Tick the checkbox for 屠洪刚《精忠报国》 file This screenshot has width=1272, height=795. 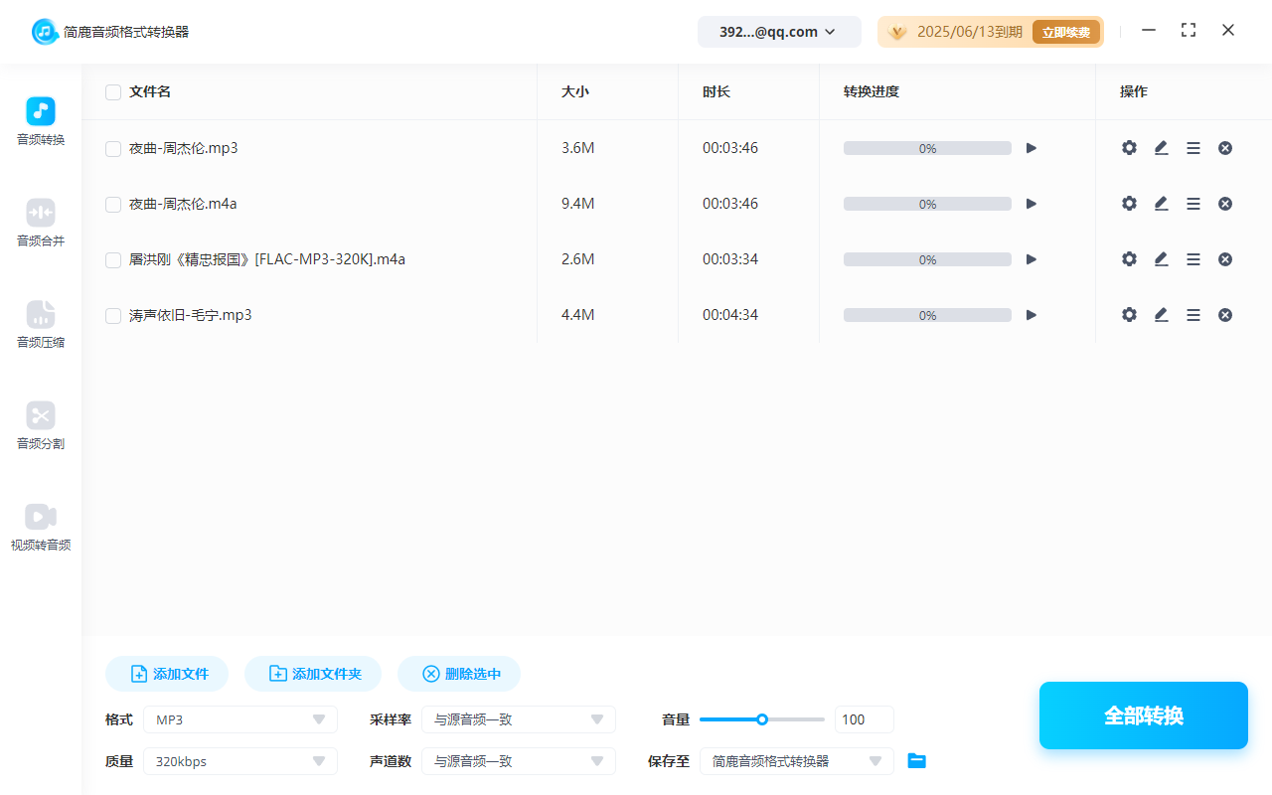tap(113, 260)
